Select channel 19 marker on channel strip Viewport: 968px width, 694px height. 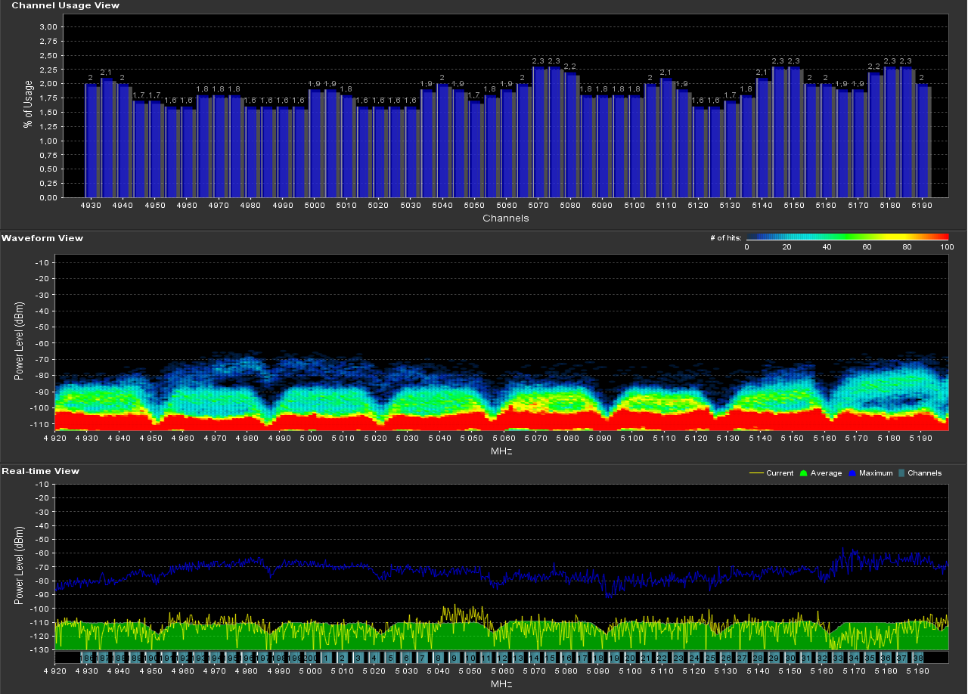[614, 658]
